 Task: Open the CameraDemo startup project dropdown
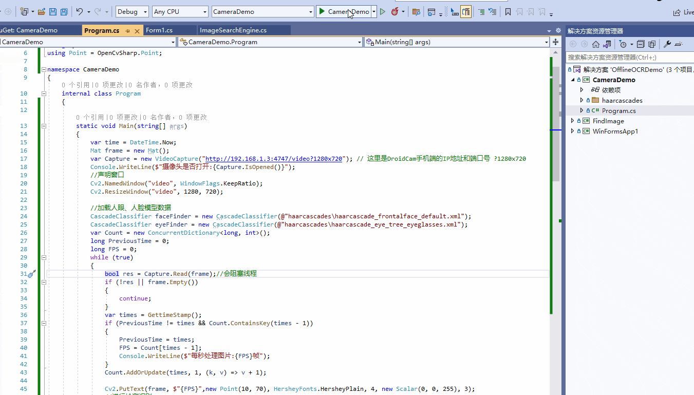[x=262, y=11]
